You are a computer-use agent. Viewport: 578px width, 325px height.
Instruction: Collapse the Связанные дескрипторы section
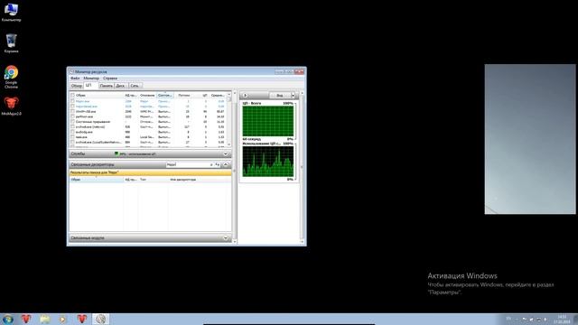click(226, 164)
